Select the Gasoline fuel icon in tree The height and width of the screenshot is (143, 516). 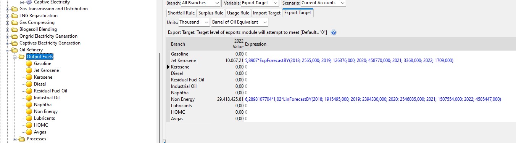coord(29,64)
